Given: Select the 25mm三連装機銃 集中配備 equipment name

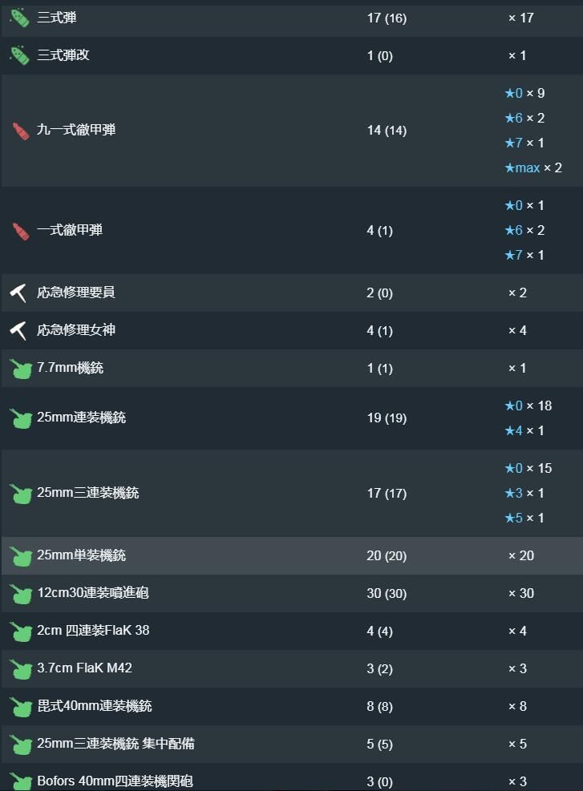Looking at the screenshot, I should point(115,744).
